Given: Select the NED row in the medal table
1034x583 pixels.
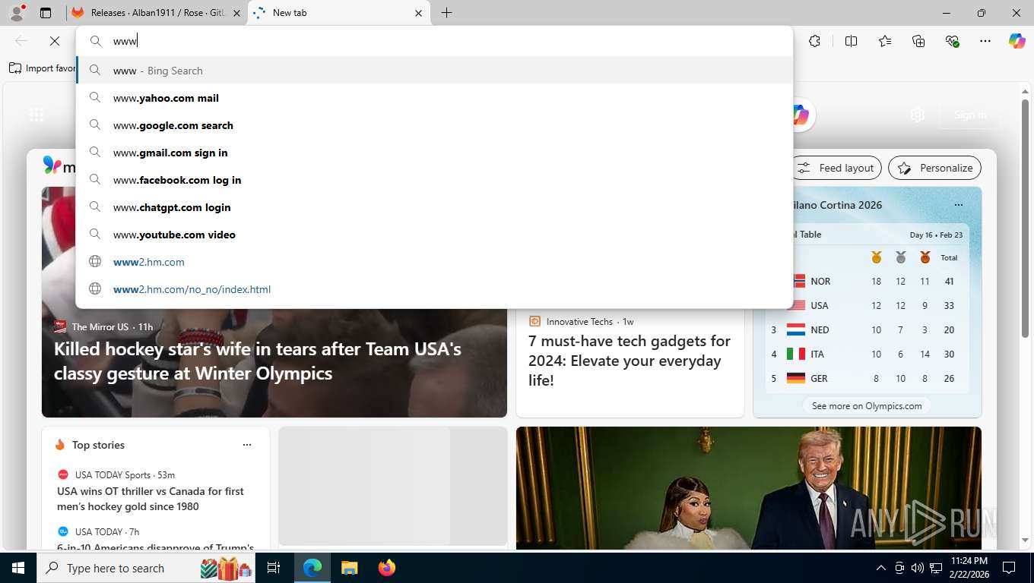Looking at the screenshot, I should click(867, 329).
